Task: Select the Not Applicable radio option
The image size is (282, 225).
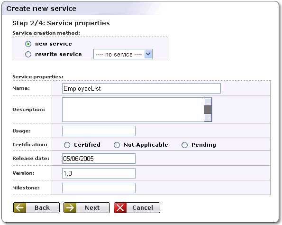Action: tap(117, 145)
